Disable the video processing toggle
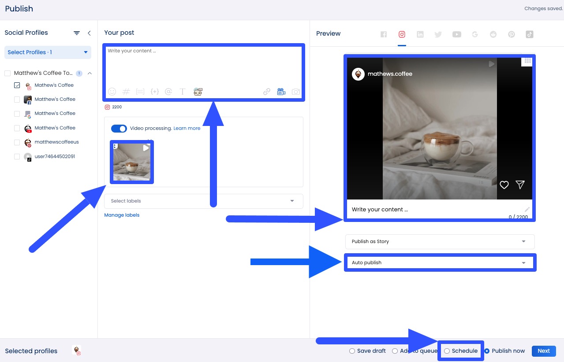The height and width of the screenshot is (362, 564). (119, 128)
